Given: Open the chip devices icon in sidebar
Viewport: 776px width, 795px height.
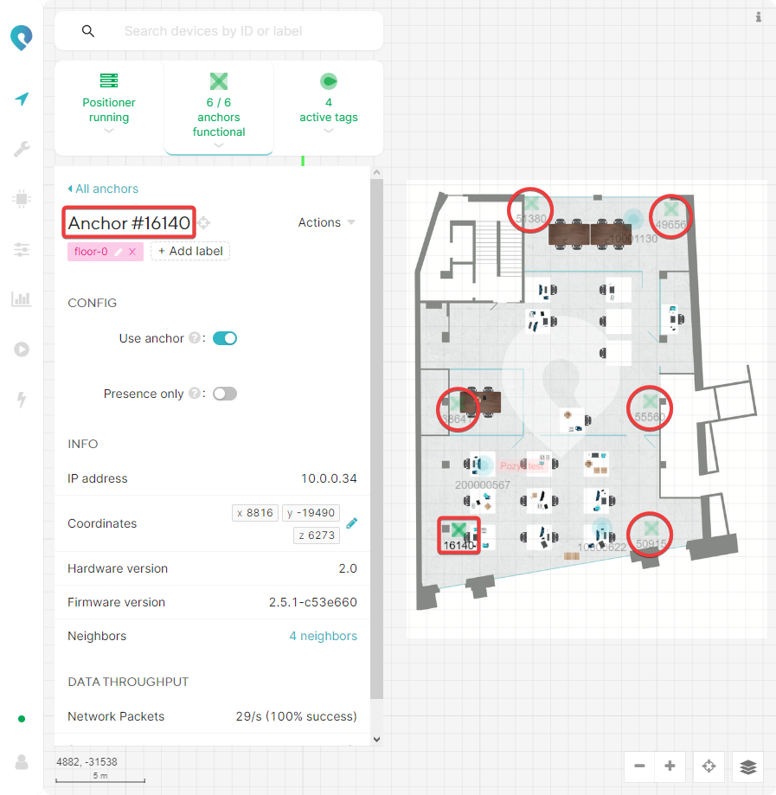Looking at the screenshot, I should [x=22, y=199].
